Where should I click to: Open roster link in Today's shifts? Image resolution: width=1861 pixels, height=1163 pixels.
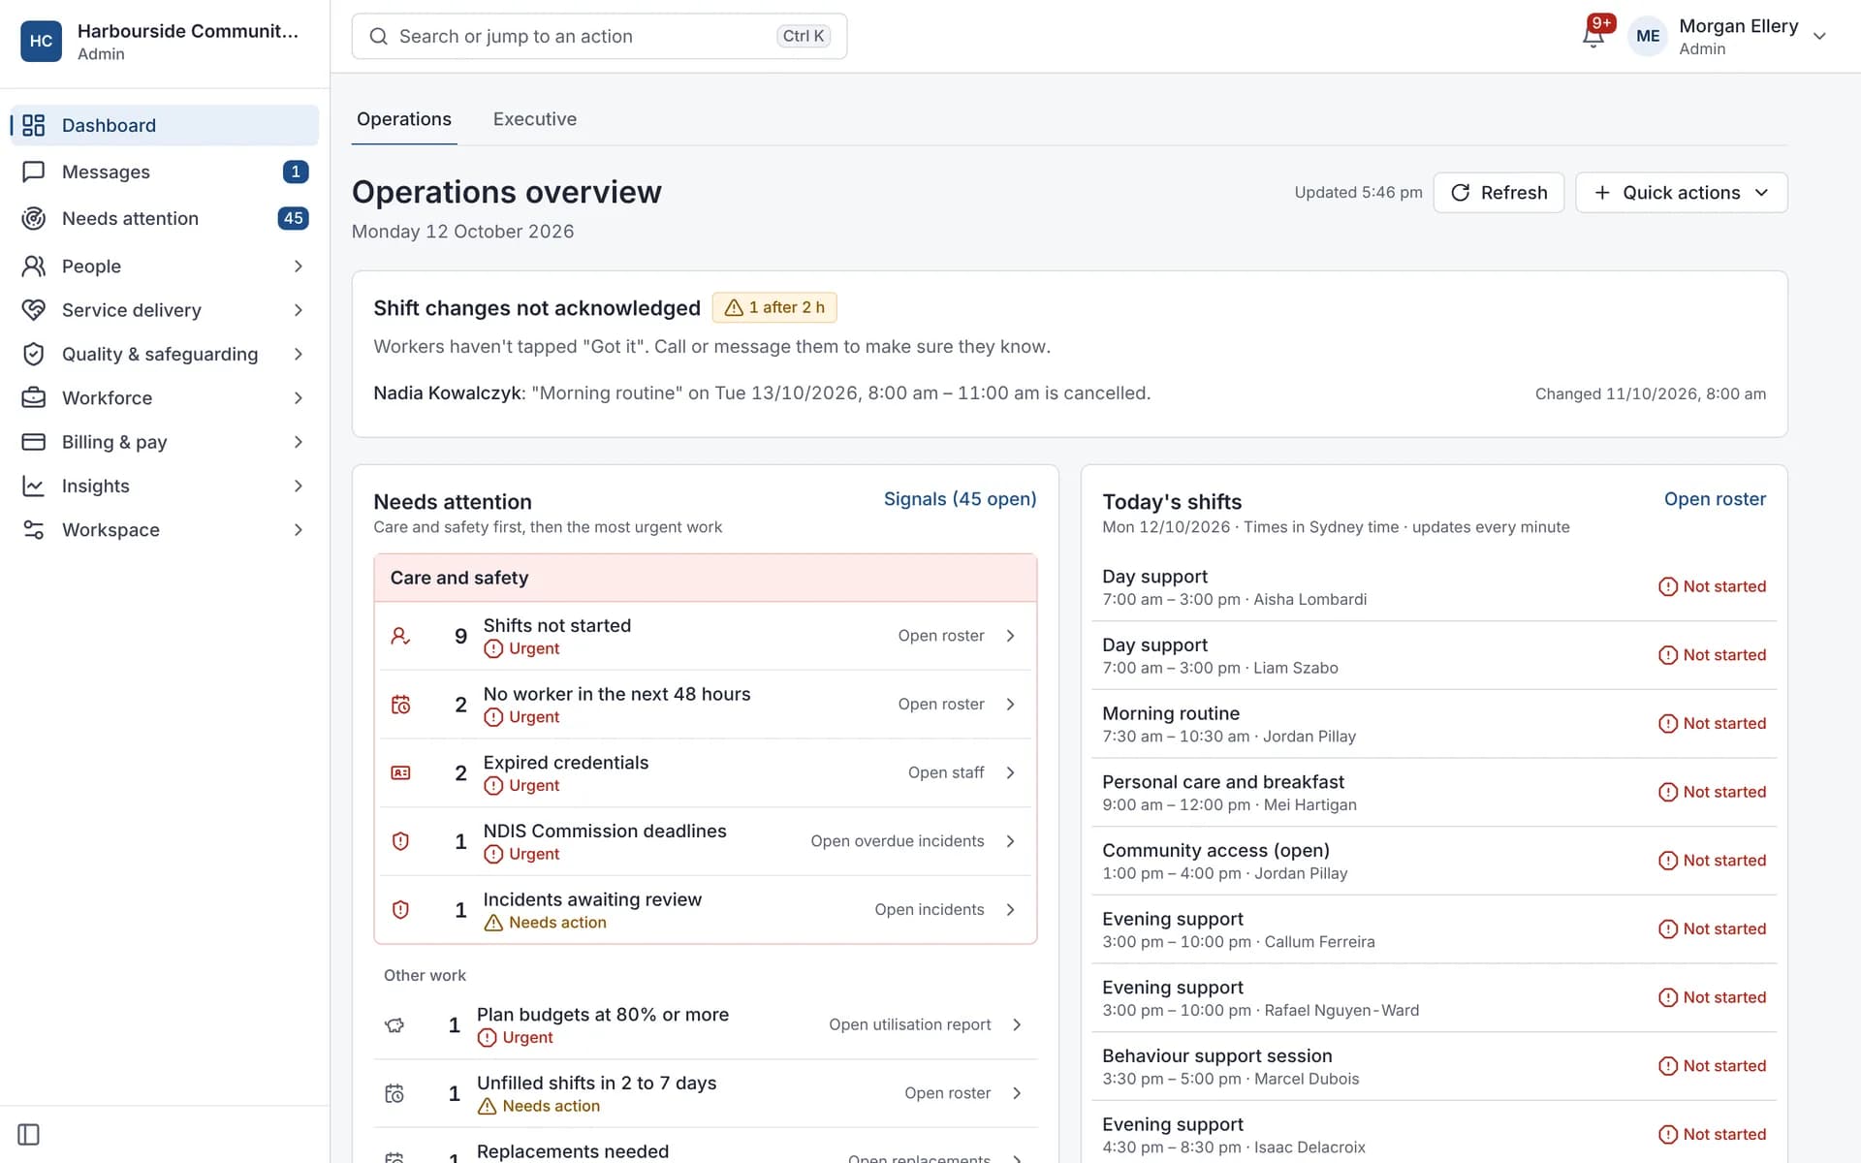(x=1715, y=499)
